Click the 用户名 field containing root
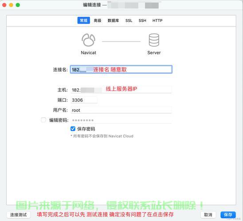The height and width of the screenshot is (221, 243). tap(121, 110)
